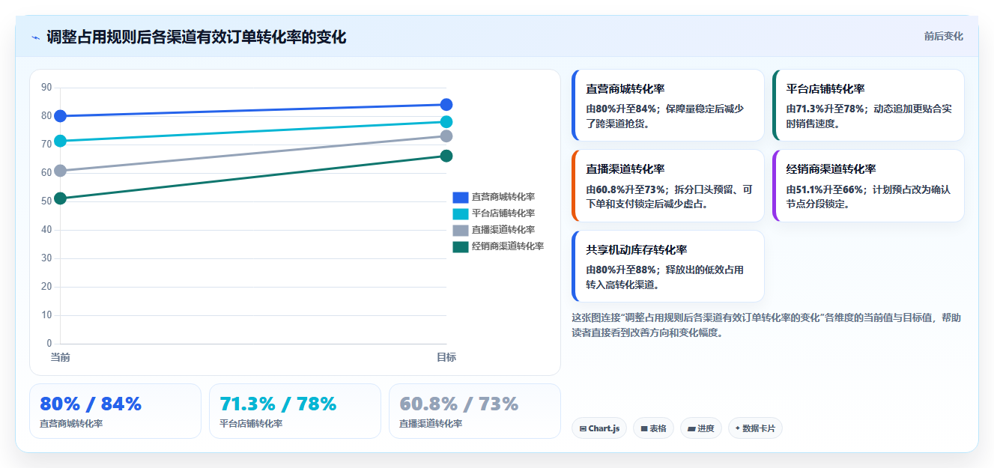The image size is (994, 468).
Task: Click the 直播渠道转化率 legend label
Action: coord(503,230)
